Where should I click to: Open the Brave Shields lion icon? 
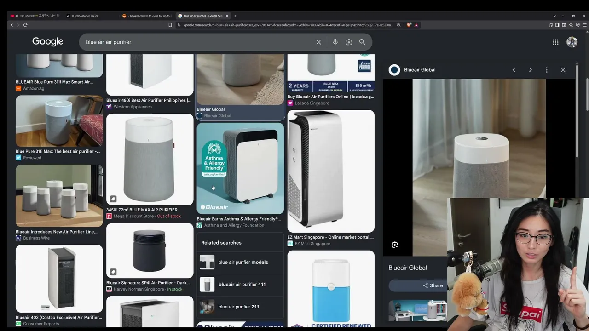[x=409, y=25]
